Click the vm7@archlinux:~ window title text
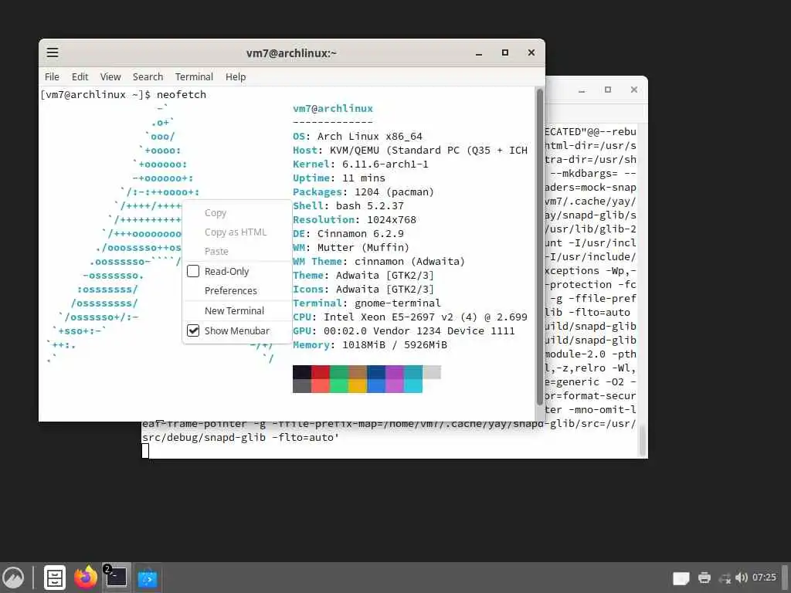This screenshot has width=791, height=593. 291,53
